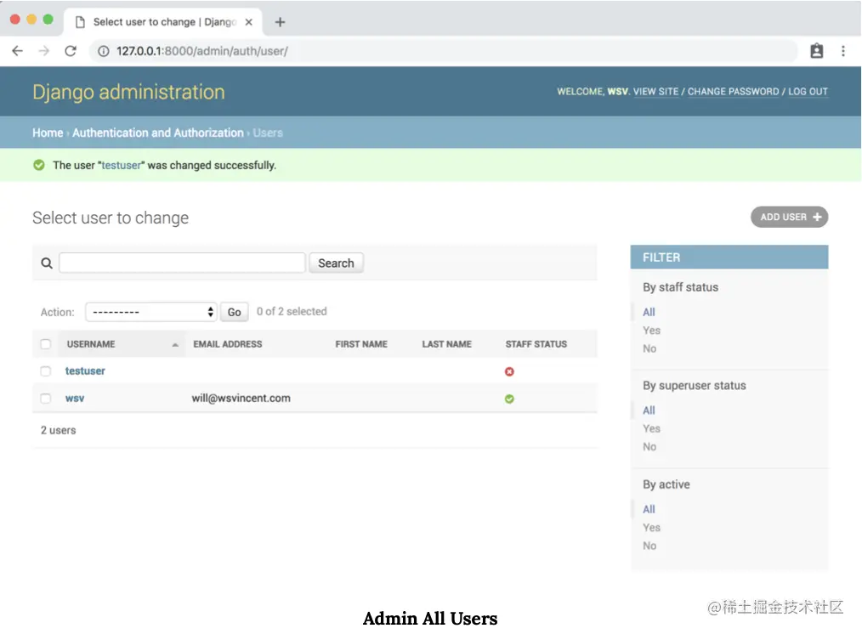
Task: Click the site info icon in address bar
Action: click(x=104, y=51)
